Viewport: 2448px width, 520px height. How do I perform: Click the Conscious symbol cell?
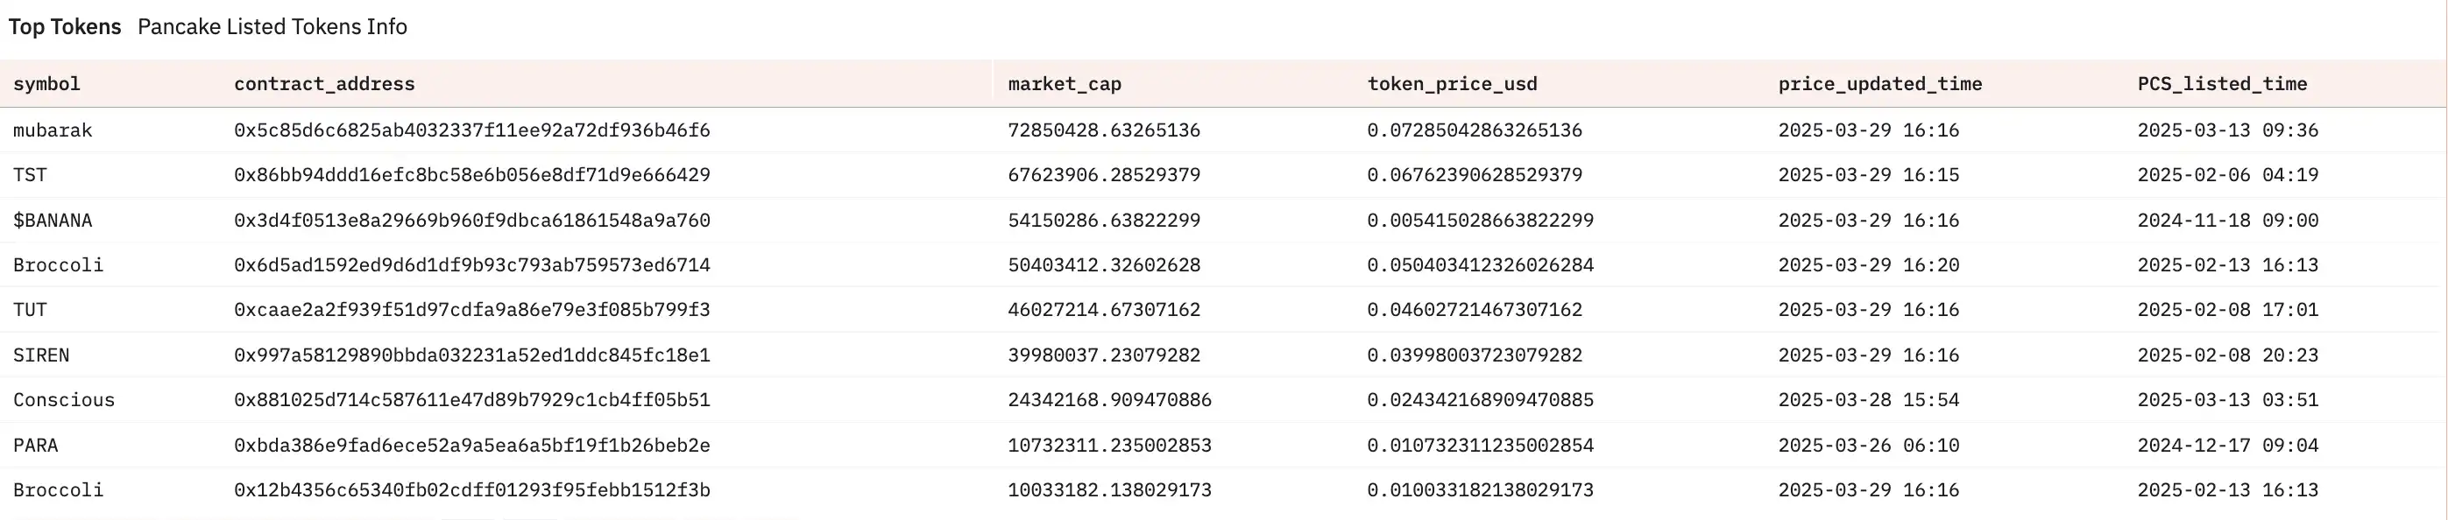click(x=64, y=399)
